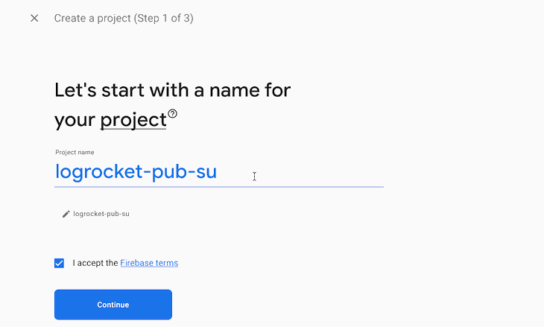Image resolution: width=544 pixels, height=327 pixels.
Task: Click the word logrocket in name field
Action: point(99,171)
